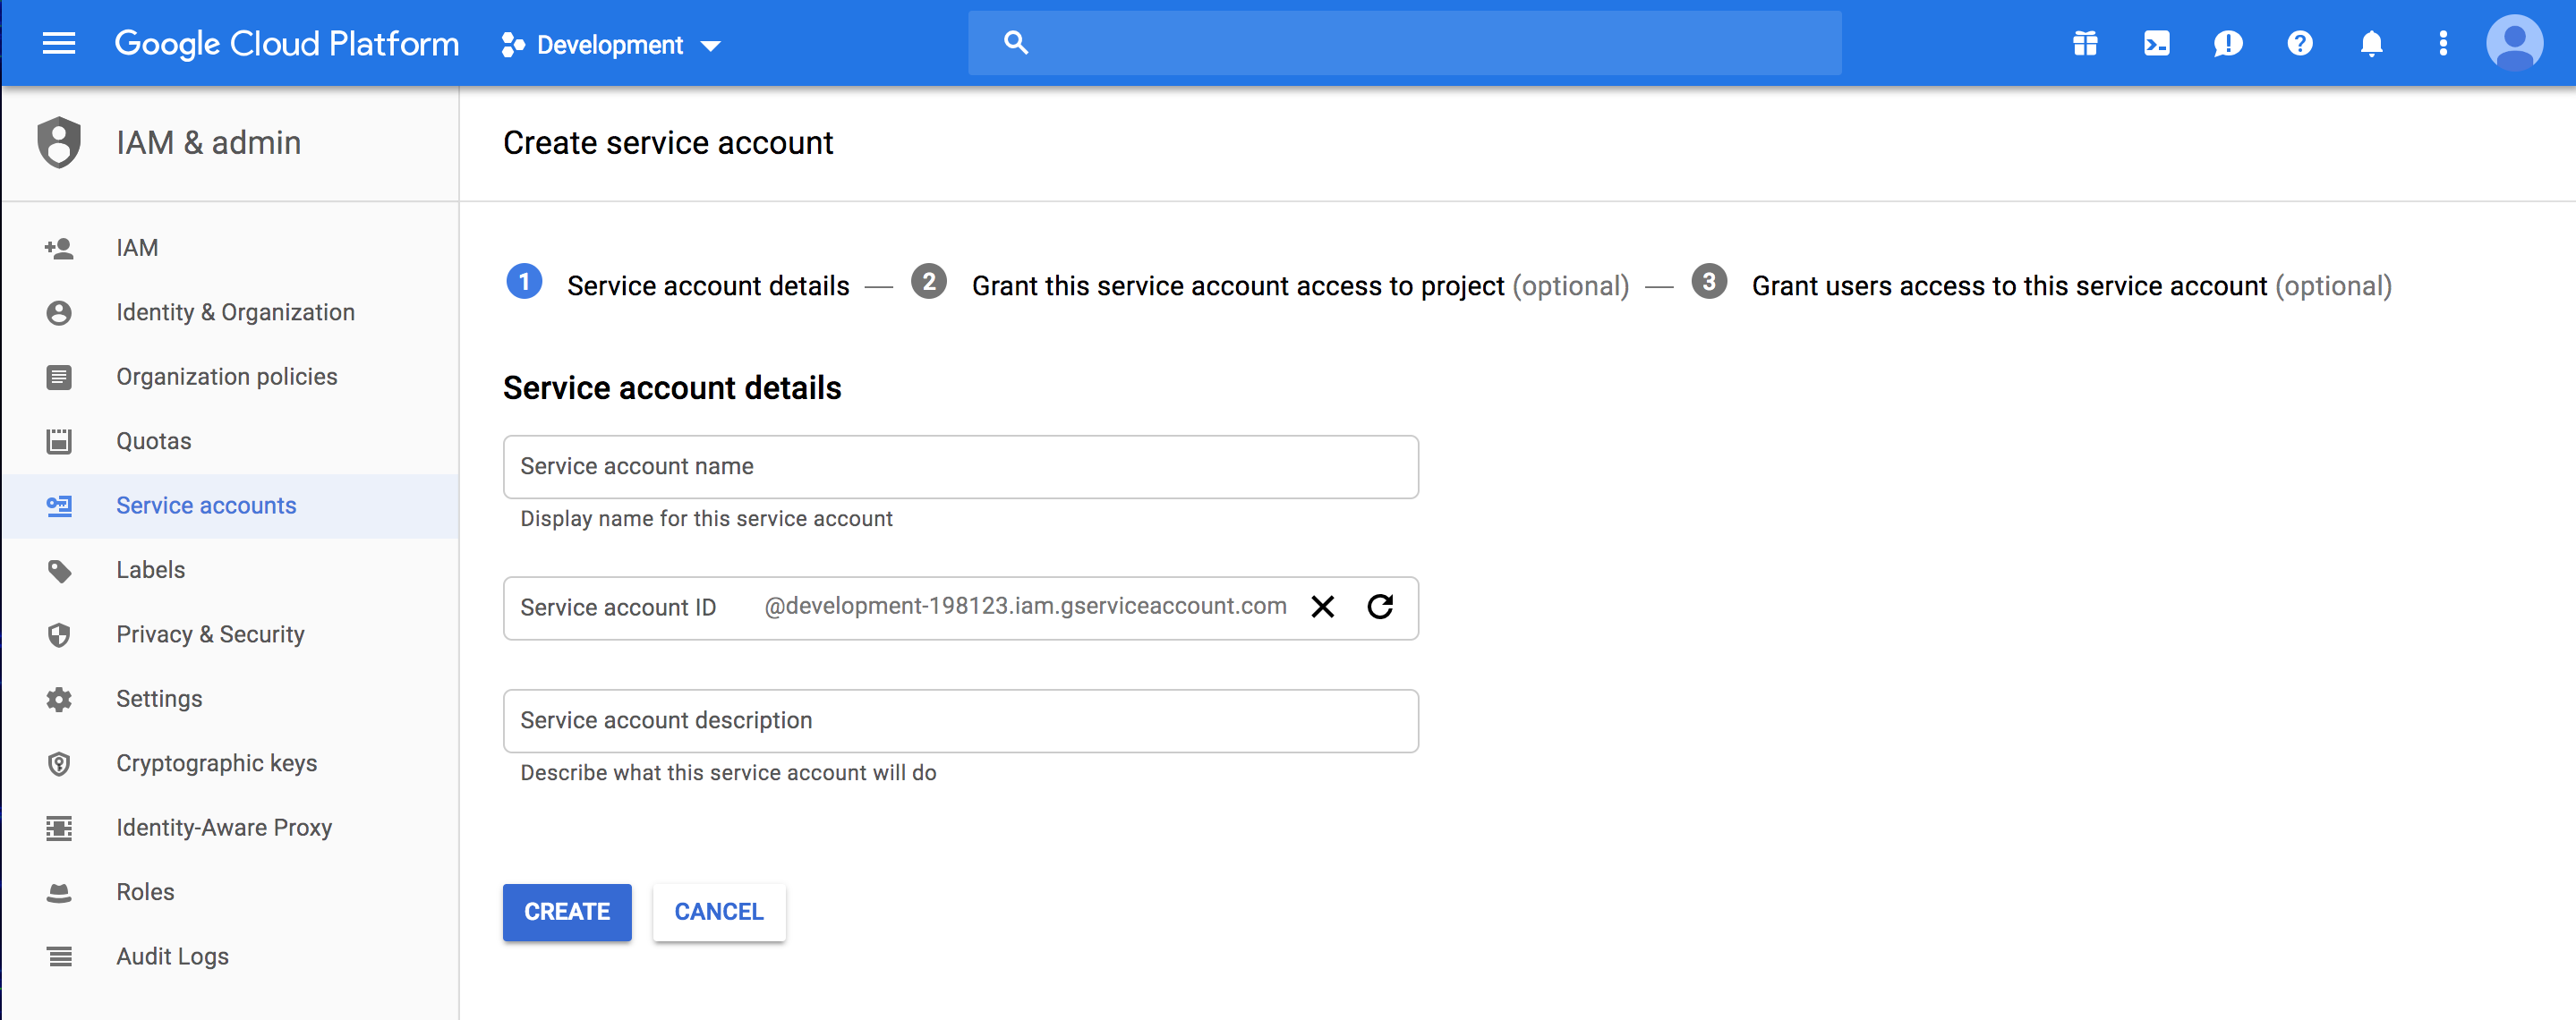Open Cryptographic keys page
Image resolution: width=2576 pixels, height=1020 pixels.
(217, 763)
